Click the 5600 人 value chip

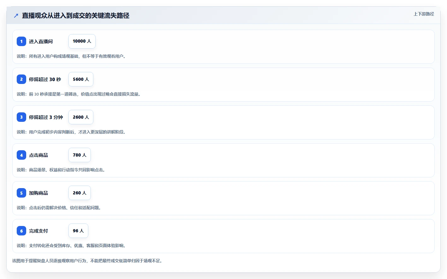(81, 79)
